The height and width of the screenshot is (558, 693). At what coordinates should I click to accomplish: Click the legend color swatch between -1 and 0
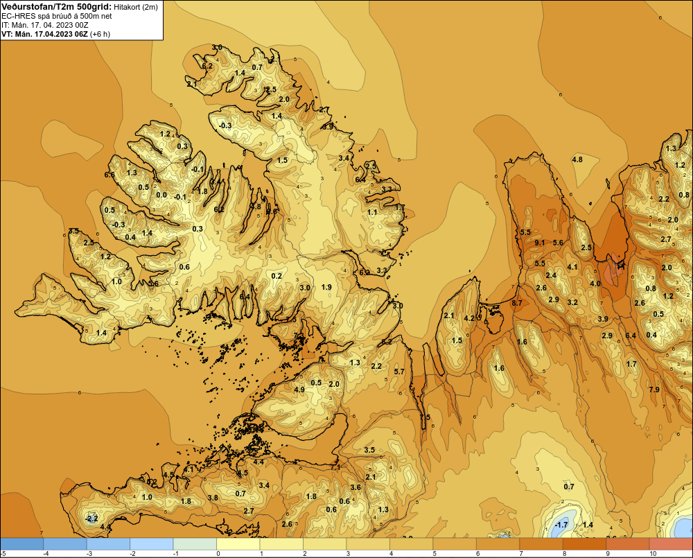coord(195,543)
